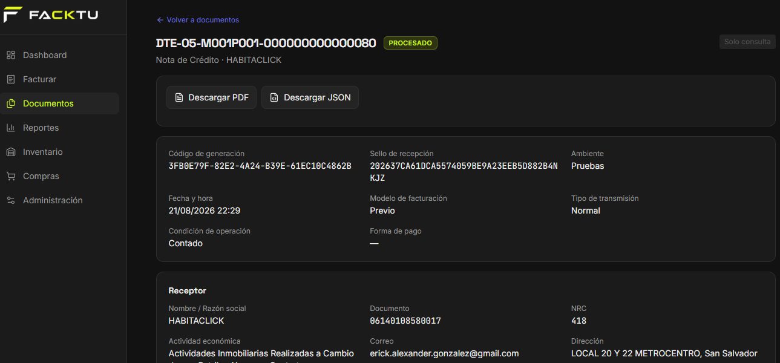
Task: Select the generation code 3FB0E79F-82E2-4A24-B39E-61EC10C4862B
Action: click(260, 166)
